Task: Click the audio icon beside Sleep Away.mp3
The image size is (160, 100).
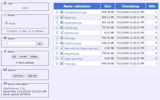Action: click(x=62, y=58)
